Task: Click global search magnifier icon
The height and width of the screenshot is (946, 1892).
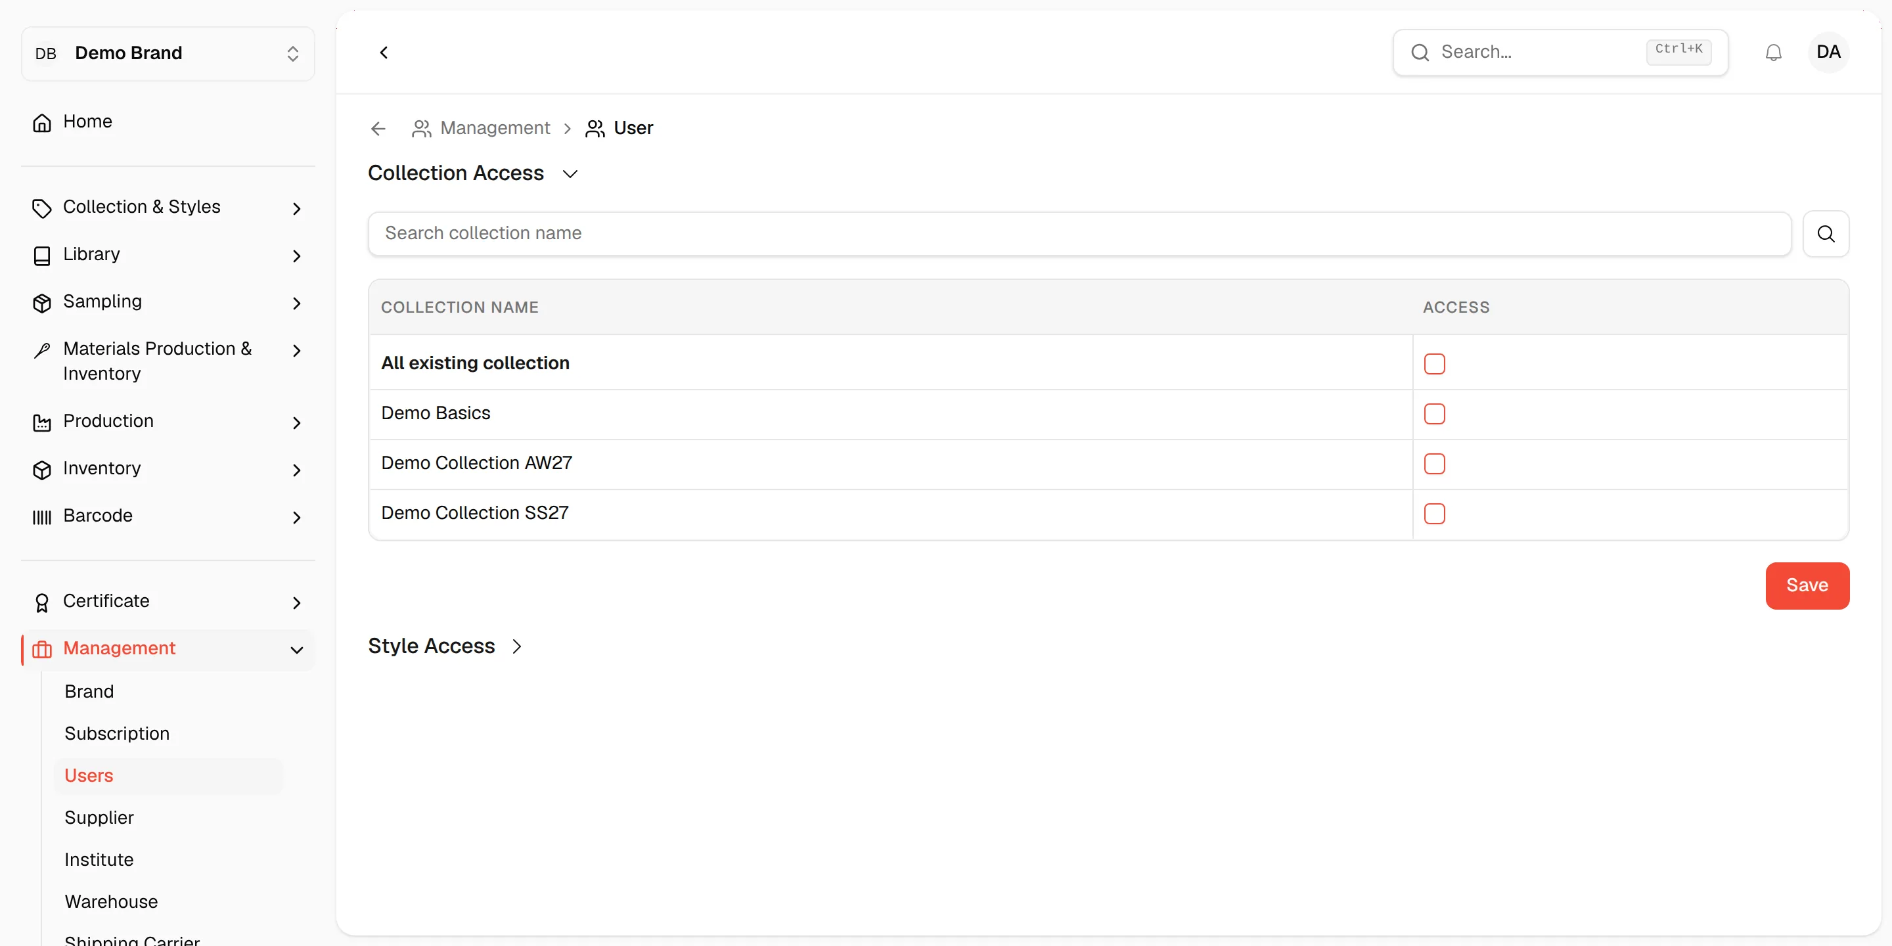Action: (1420, 52)
